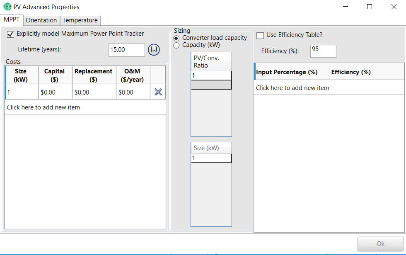Click the PV/Conv. Ratio value cell
This screenshot has height=255, width=406.
tap(211, 75)
